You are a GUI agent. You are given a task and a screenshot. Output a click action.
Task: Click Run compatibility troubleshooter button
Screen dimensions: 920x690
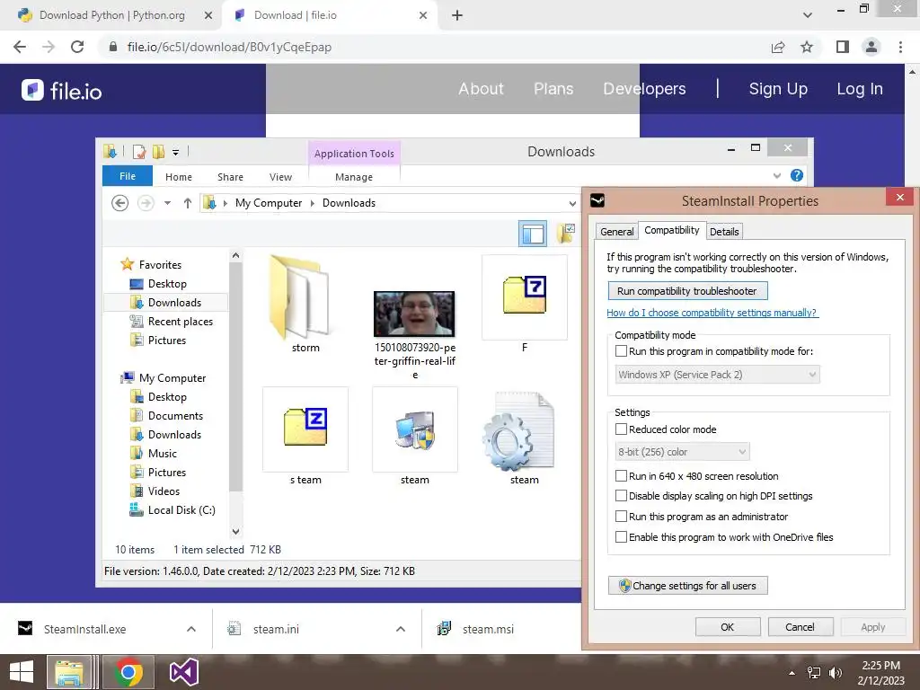click(x=687, y=291)
